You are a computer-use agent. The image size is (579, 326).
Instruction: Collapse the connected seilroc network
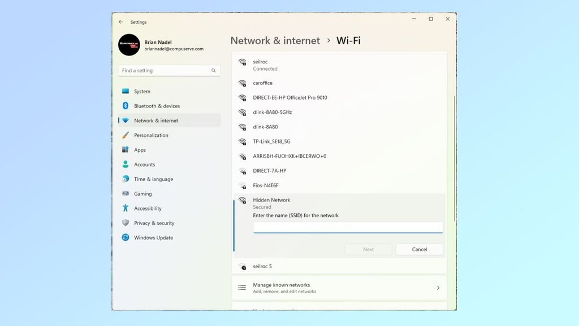pos(339,65)
